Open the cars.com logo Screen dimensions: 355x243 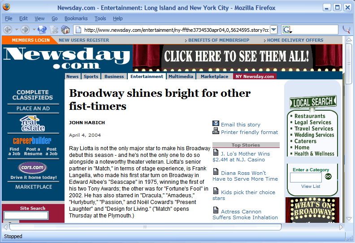tap(33, 168)
